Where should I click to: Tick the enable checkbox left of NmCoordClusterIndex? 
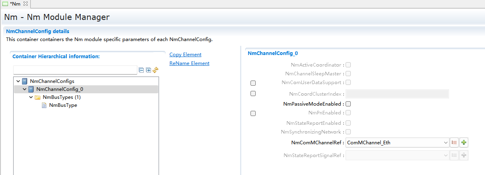pos(253,94)
